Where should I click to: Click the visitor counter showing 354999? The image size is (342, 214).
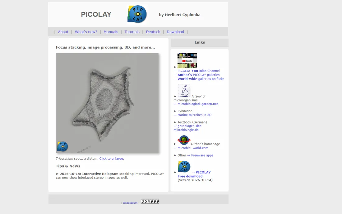(150, 201)
